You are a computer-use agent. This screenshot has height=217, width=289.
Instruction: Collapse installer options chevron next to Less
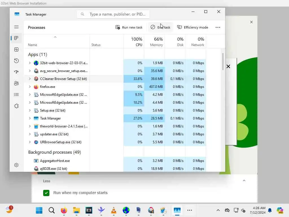click(x=244, y=181)
